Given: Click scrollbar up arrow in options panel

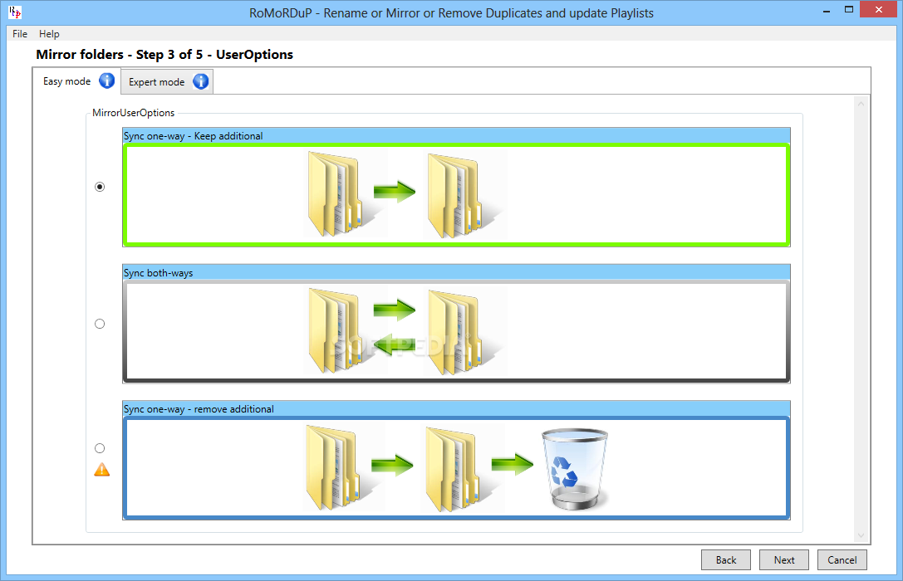Looking at the screenshot, I should click(x=861, y=104).
